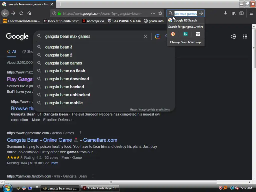Choose suggestion gangsta bean hacked
The image size is (256, 192).
coord(104,87)
